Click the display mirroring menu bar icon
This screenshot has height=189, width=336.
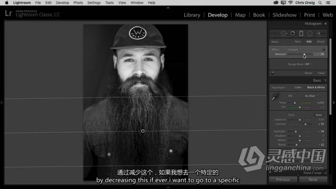pos(283,3)
